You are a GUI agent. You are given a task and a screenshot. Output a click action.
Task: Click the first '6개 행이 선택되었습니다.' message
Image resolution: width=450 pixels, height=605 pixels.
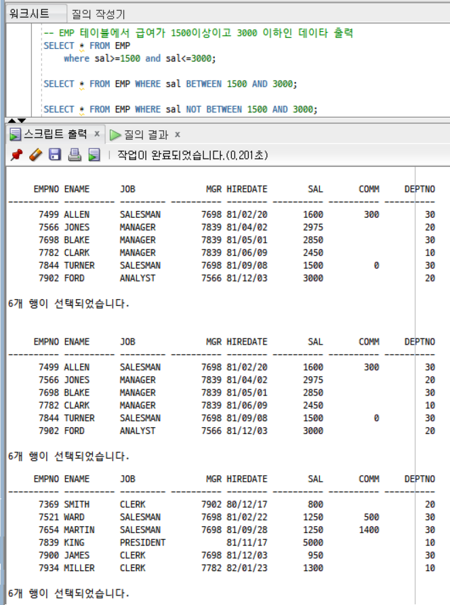coord(68,304)
